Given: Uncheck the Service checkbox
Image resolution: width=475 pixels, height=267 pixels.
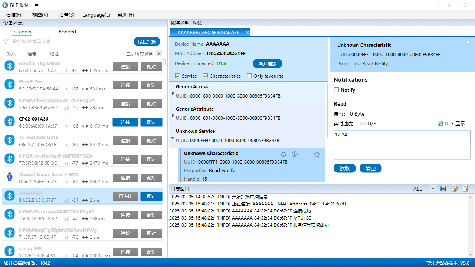Looking at the screenshot, I should tap(177, 76).
